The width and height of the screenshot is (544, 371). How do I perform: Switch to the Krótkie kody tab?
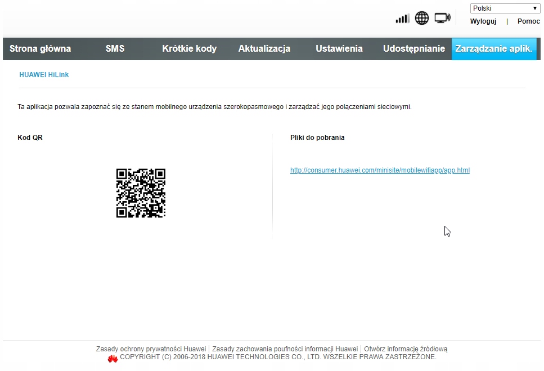[x=190, y=48]
